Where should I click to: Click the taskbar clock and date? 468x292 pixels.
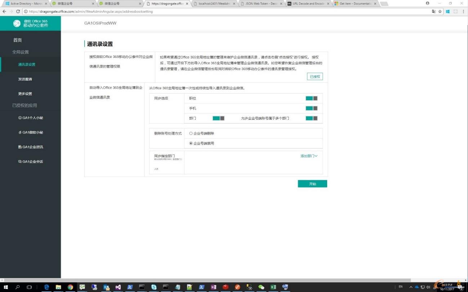coord(447,287)
